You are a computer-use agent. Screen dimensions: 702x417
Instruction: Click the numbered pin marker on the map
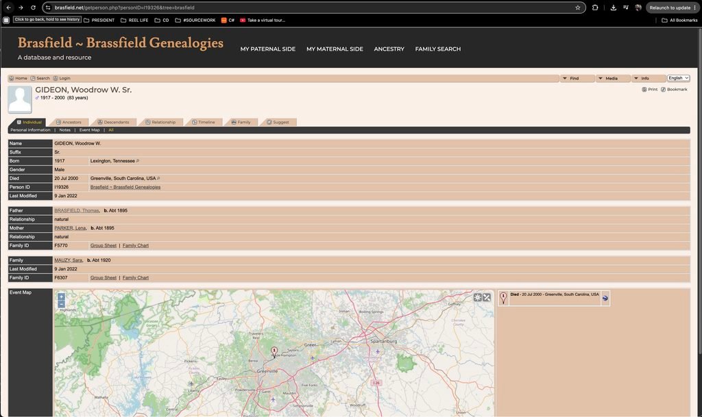274,352
